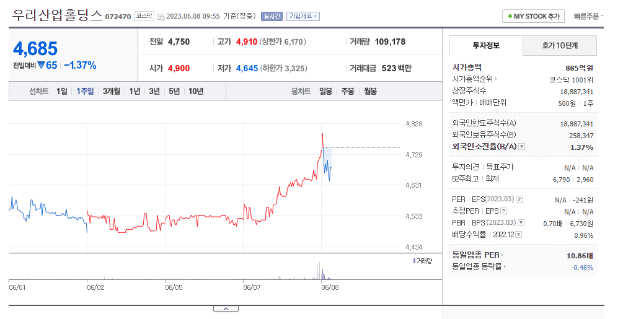This screenshot has width=623, height=319.
Task: Click the -1.37% change percentage
Action: [x=80, y=66]
